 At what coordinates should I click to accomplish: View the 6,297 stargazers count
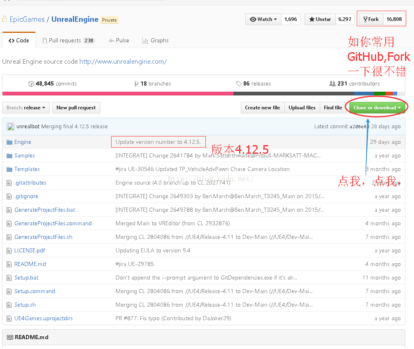345,19
